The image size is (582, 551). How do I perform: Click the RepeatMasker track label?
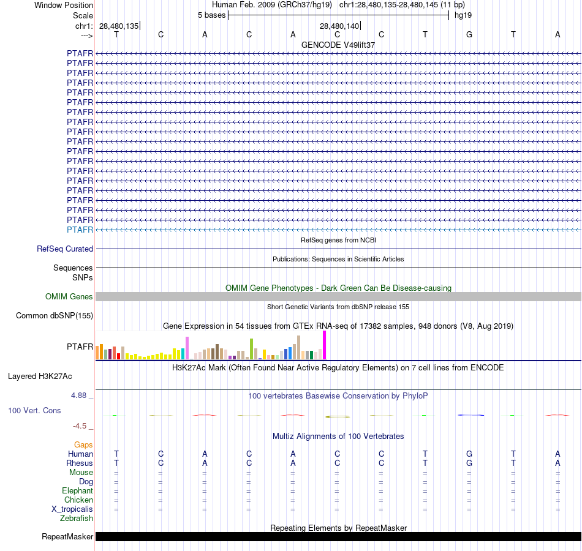(x=67, y=536)
